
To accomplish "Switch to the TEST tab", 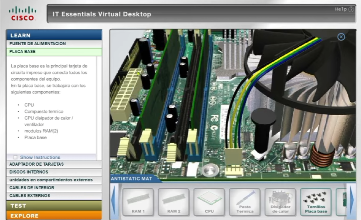I will pos(54,206).
